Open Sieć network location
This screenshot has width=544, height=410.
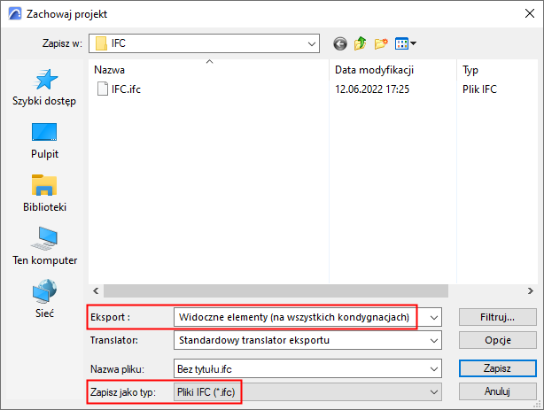[44, 299]
